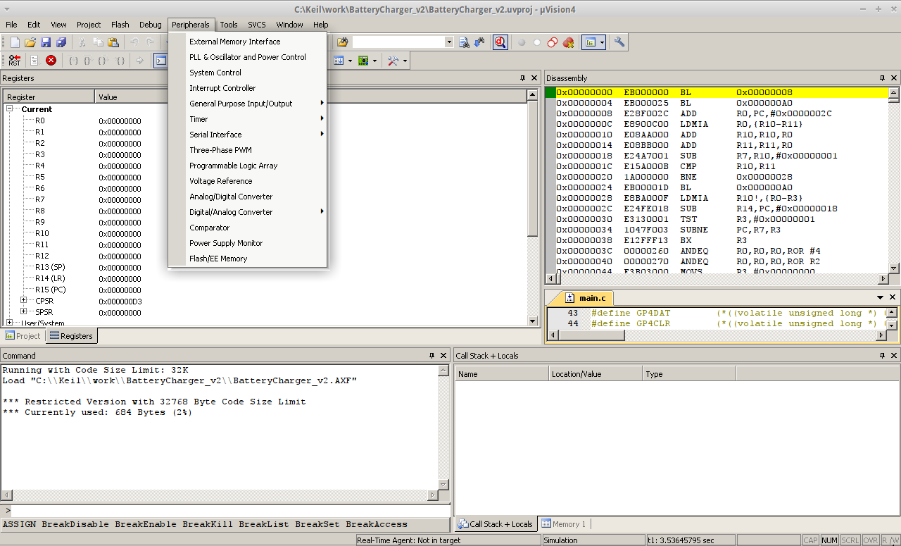Open the Project Window layout dropdown arrow

pyautogui.click(x=603, y=42)
